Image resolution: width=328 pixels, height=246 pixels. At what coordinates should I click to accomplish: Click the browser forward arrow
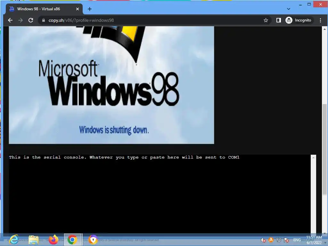click(x=20, y=20)
